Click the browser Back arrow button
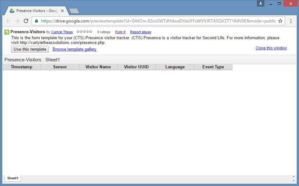 (8, 21)
